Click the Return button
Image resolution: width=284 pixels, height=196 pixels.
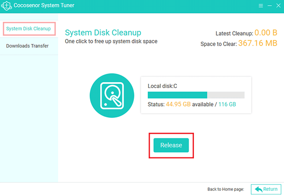[x=266, y=189]
